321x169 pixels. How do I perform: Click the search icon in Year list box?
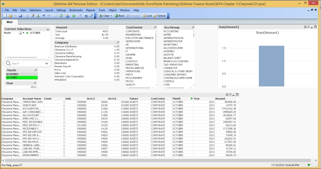tap(35, 83)
